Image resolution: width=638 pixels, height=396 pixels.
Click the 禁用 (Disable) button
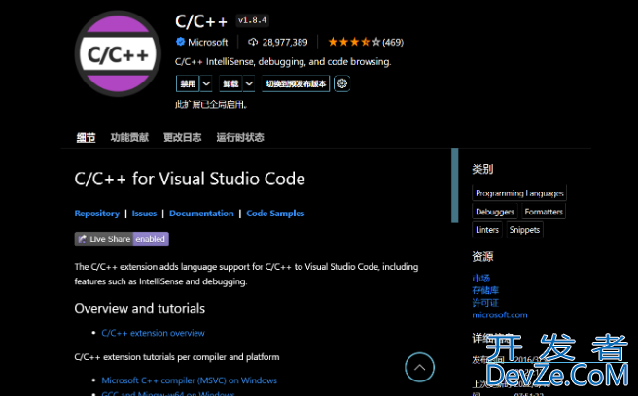[187, 84]
